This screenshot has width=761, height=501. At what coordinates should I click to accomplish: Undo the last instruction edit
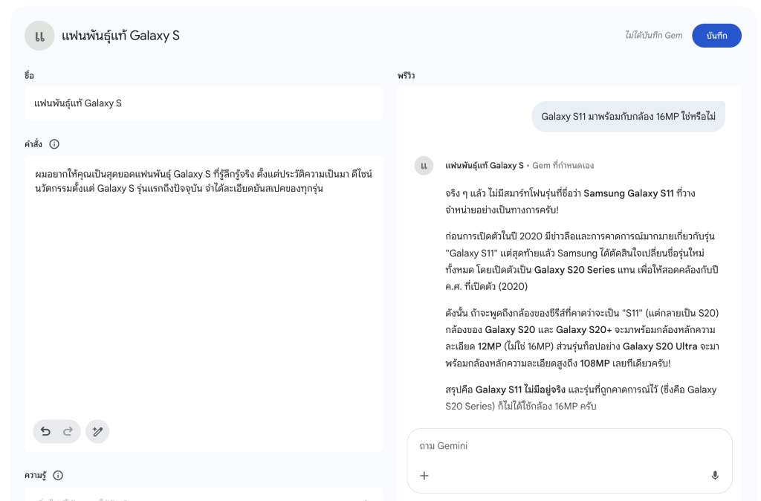[45, 431]
